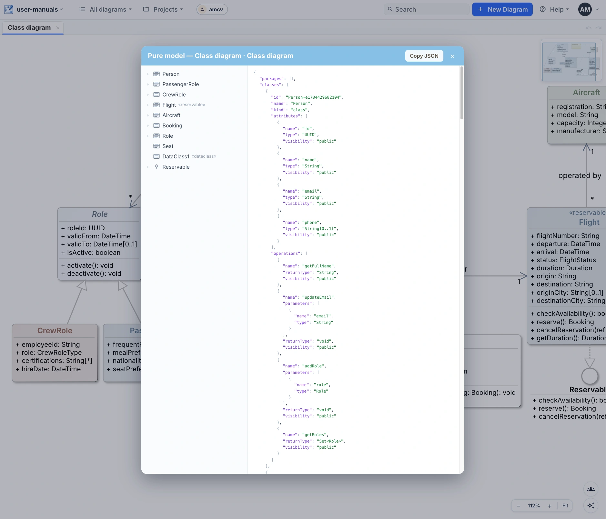Click the user-manuals app logo icon

pos(9,9)
